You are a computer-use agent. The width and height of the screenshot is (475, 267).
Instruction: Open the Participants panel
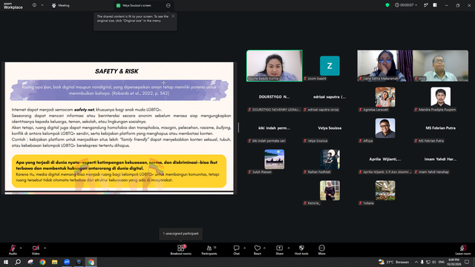pyautogui.click(x=209, y=250)
